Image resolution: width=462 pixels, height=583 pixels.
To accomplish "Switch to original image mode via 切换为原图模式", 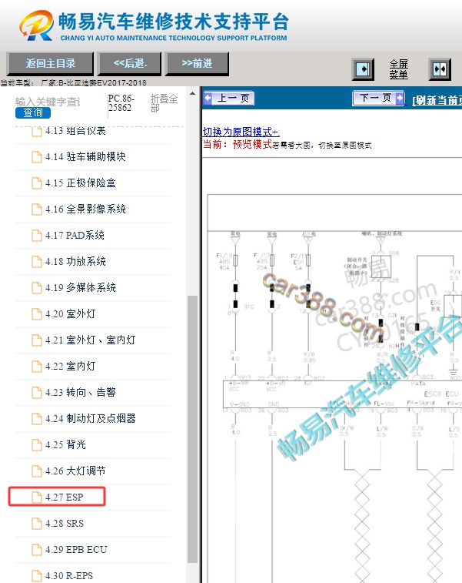I will click(241, 132).
